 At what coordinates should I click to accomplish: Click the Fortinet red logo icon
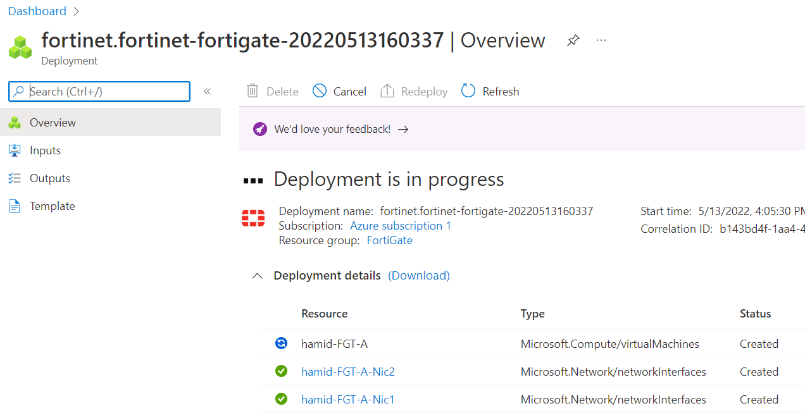pos(253,219)
